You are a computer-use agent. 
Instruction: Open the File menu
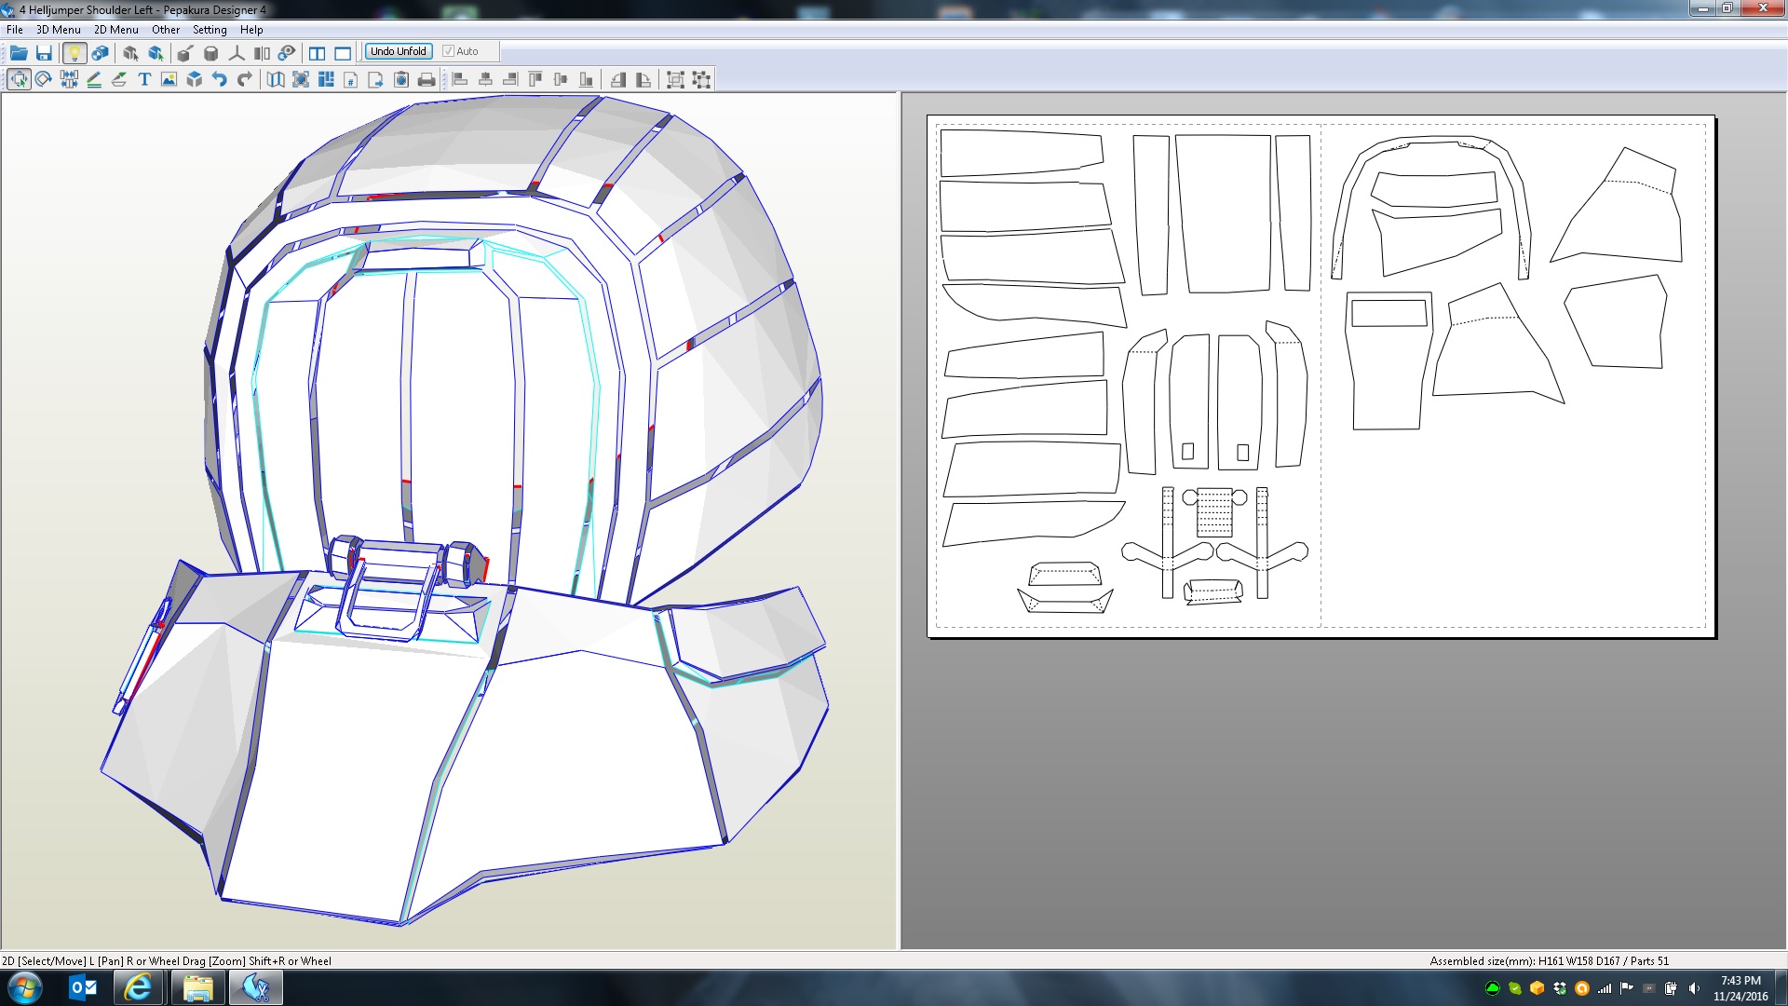[x=15, y=30]
